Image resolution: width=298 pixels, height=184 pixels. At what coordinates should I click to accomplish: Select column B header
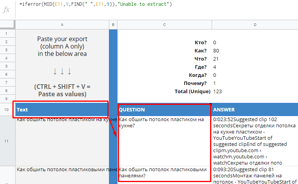click(x=113, y=25)
